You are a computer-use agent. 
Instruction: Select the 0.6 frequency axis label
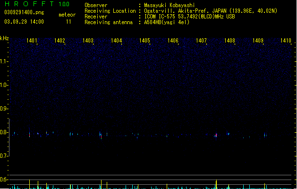[x=4, y=180]
